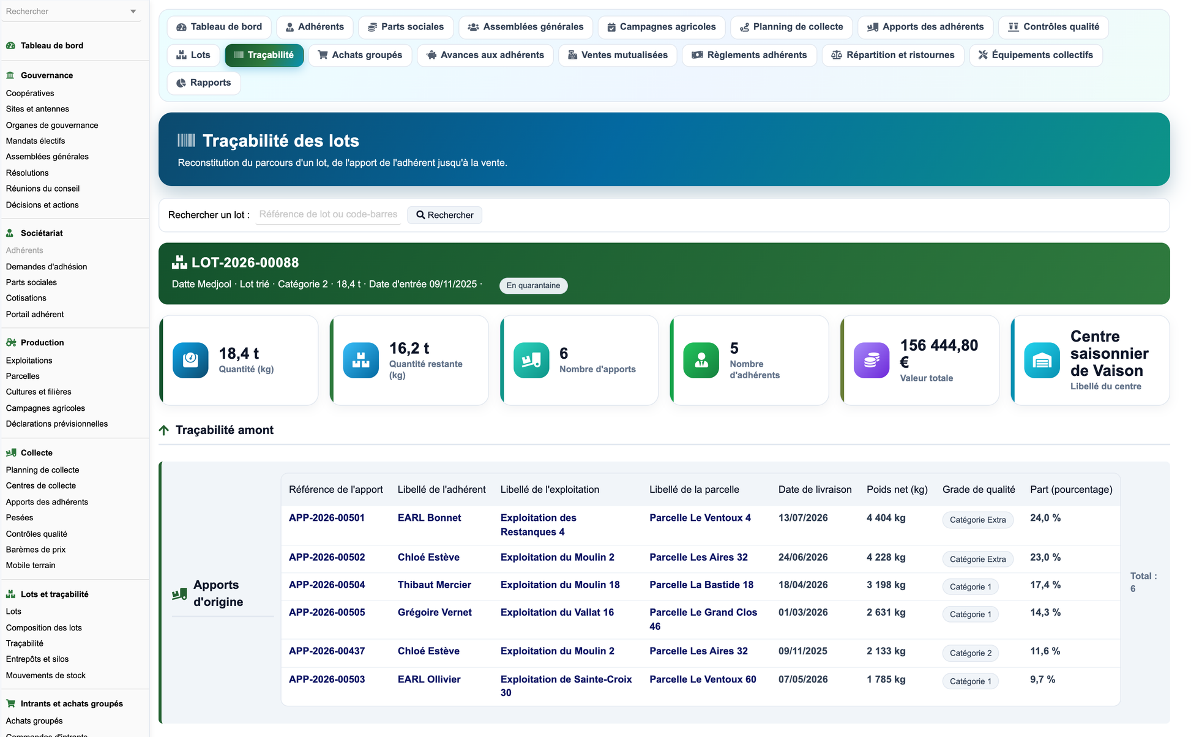
Task: Go to the Contrôles qualité tab
Action: click(1053, 27)
